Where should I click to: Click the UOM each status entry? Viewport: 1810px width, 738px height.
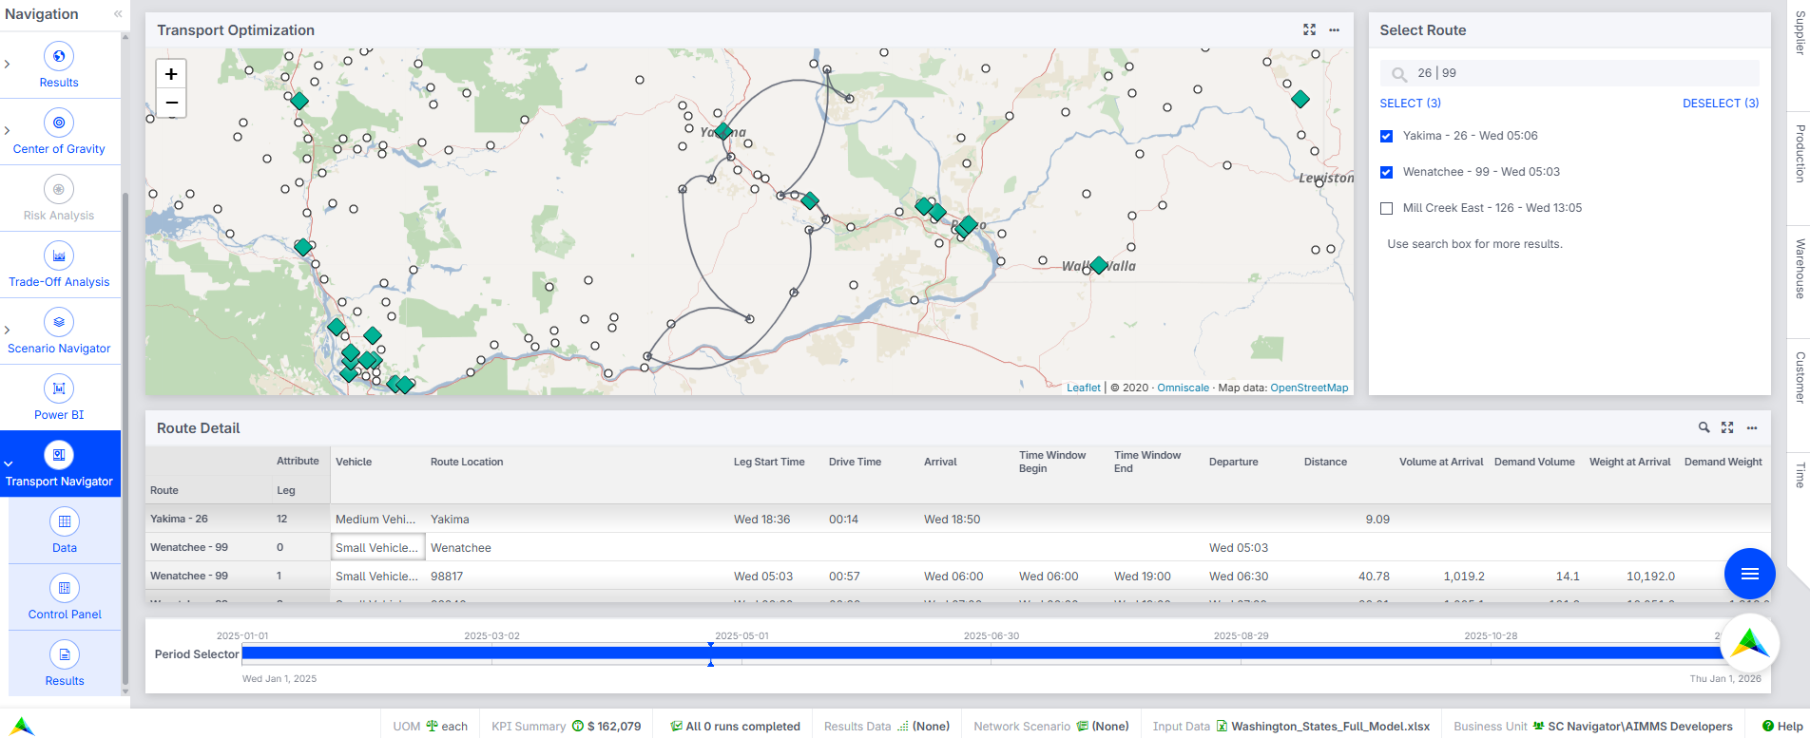(x=431, y=727)
